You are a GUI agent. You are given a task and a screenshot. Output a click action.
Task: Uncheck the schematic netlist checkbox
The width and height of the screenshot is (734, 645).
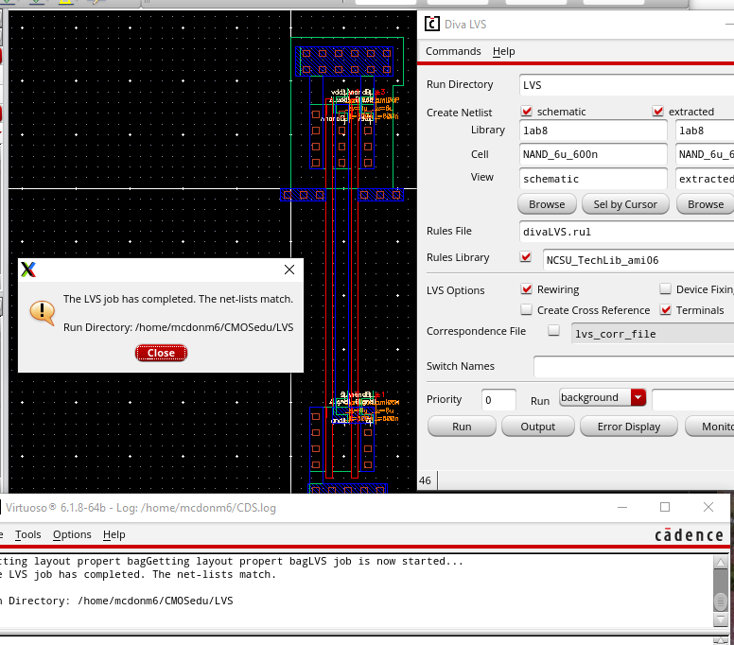(x=527, y=112)
